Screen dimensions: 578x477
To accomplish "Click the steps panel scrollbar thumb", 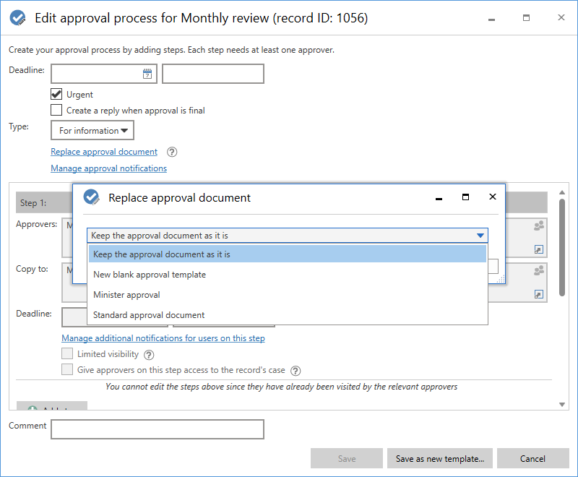I will click(x=562, y=247).
